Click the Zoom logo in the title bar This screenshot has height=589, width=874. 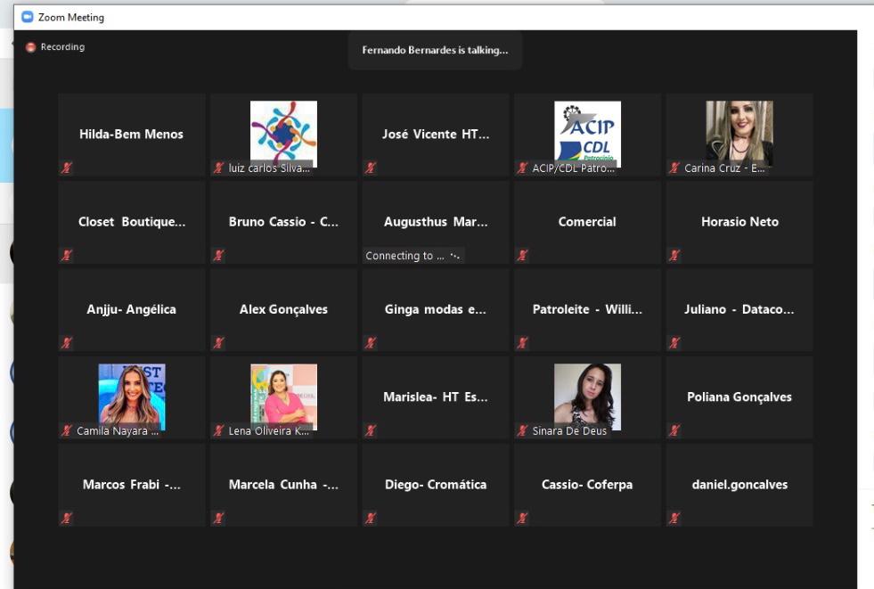coord(27,17)
